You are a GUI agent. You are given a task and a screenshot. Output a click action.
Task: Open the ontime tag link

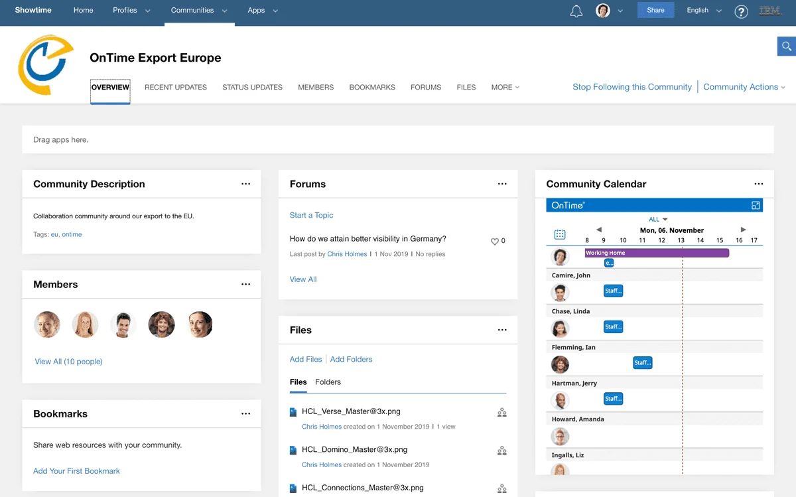click(x=72, y=234)
